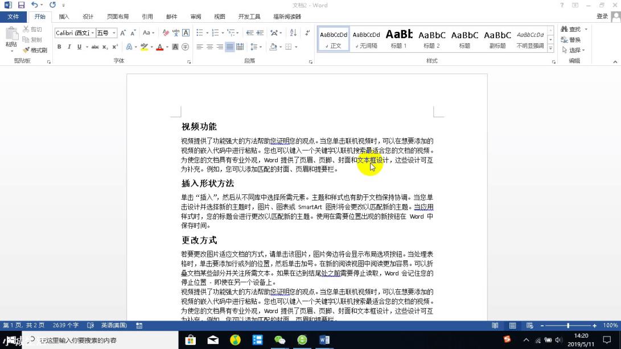Switch to the Design tab
Screen dimensions: 621x349
[88, 16]
